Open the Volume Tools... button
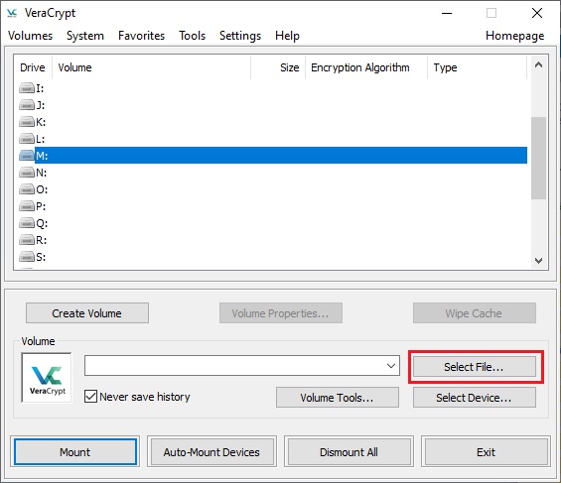 (x=337, y=398)
